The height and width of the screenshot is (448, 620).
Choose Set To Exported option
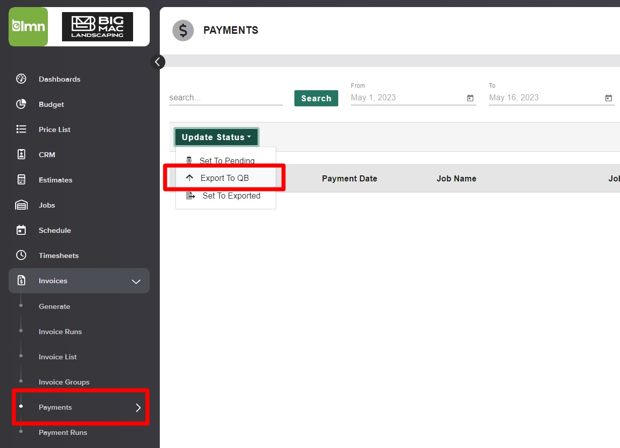226,196
